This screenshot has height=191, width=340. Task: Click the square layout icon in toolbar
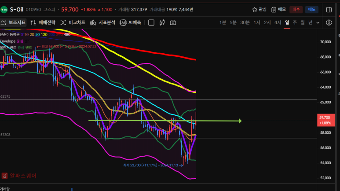tap(151, 22)
